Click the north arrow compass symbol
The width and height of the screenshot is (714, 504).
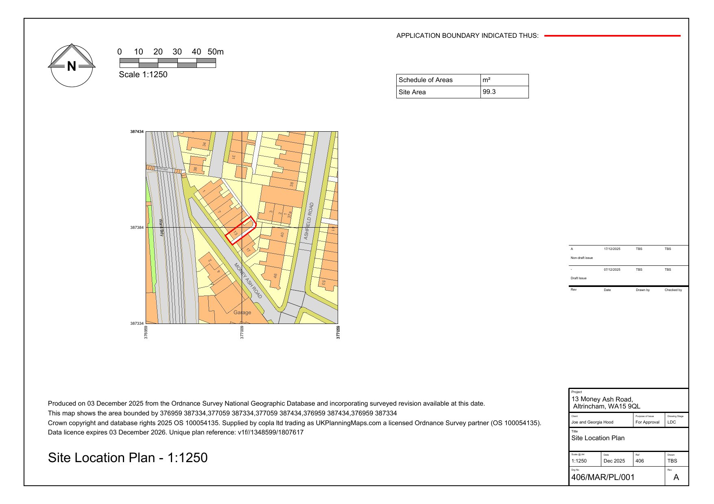coord(72,65)
